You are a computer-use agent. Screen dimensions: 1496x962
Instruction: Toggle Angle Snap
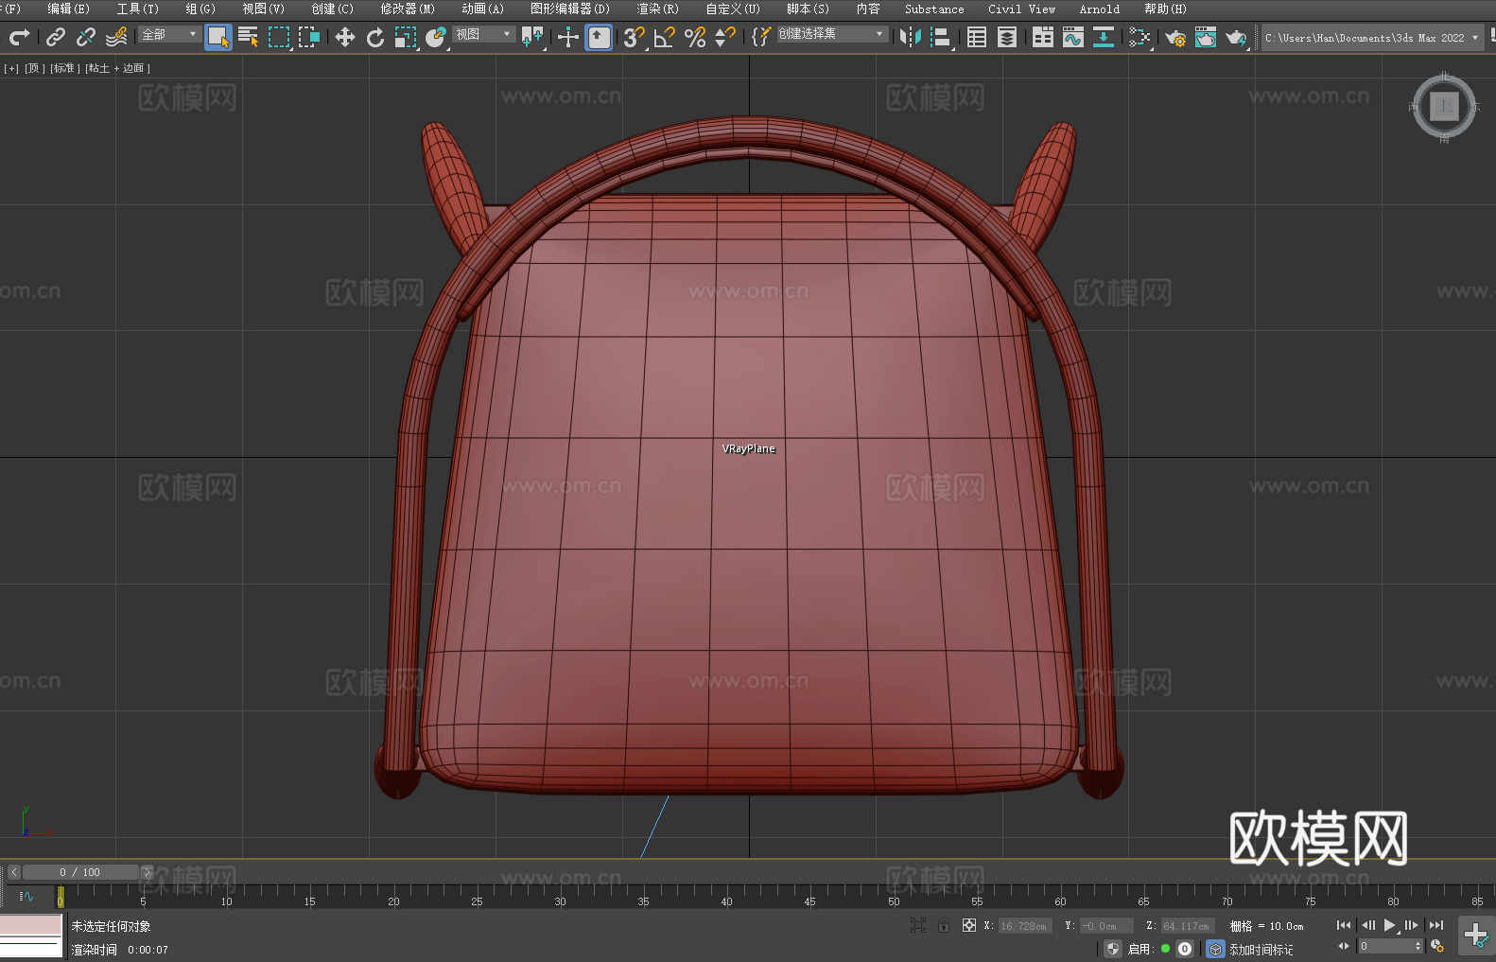point(665,37)
